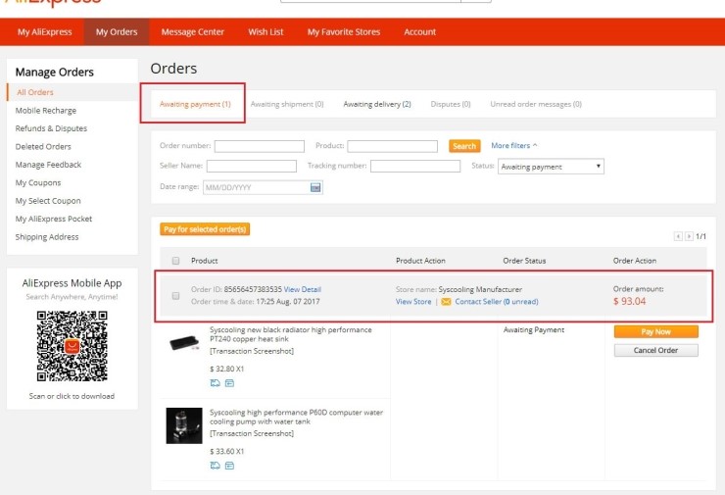Open black radiator product thumbnail
Viewport: 725px width, 495px height.
[184, 343]
